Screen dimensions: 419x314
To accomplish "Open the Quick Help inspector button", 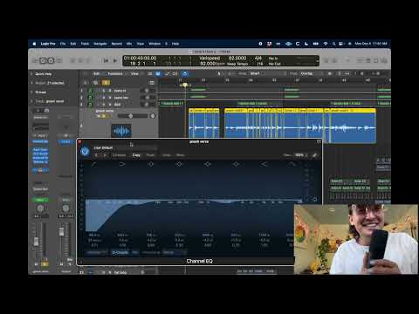I will pos(43,74).
